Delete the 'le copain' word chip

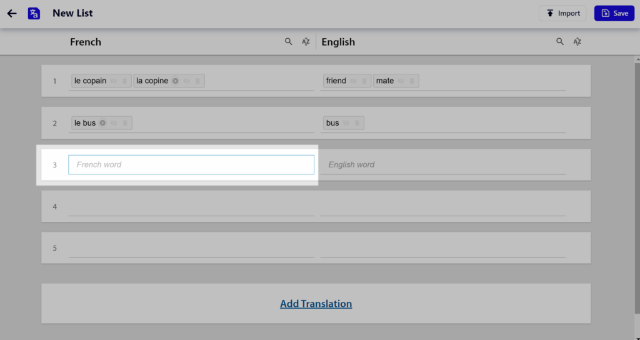point(124,81)
